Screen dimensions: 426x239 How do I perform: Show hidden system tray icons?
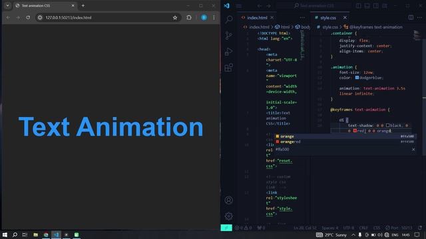point(353,235)
